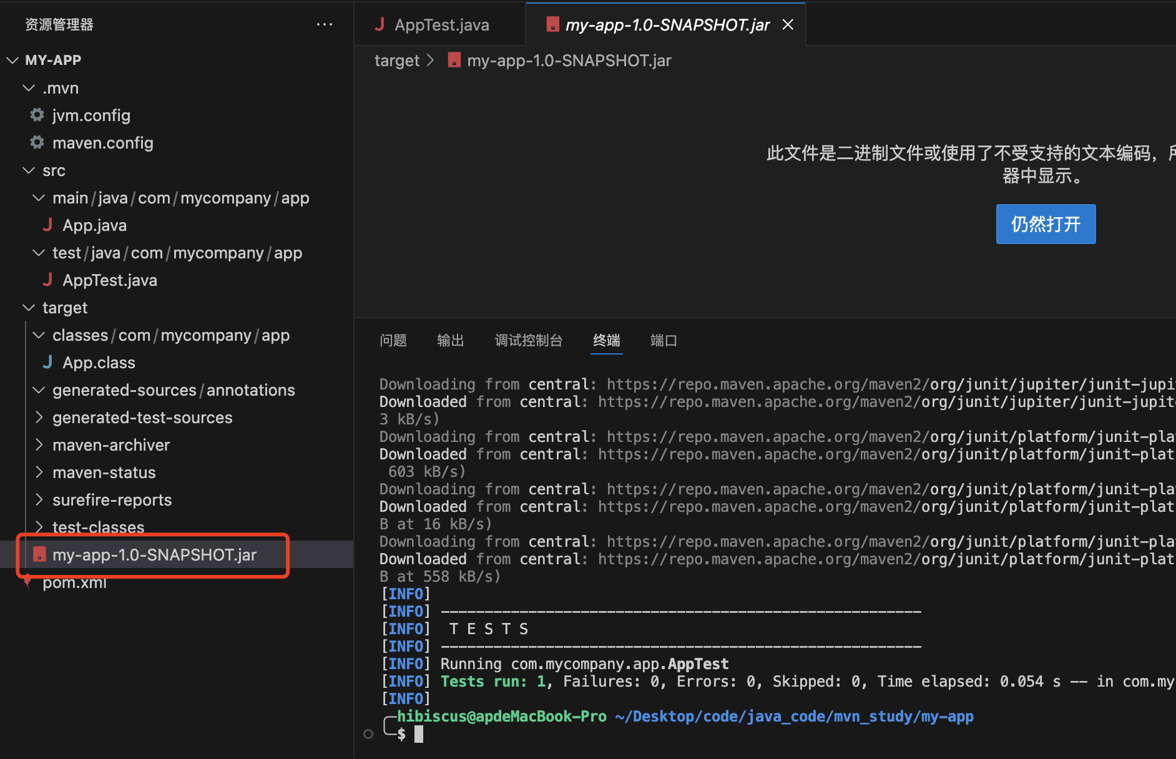Click the Java icon beside App.java
Viewport: 1176px width, 759px height.
47,225
